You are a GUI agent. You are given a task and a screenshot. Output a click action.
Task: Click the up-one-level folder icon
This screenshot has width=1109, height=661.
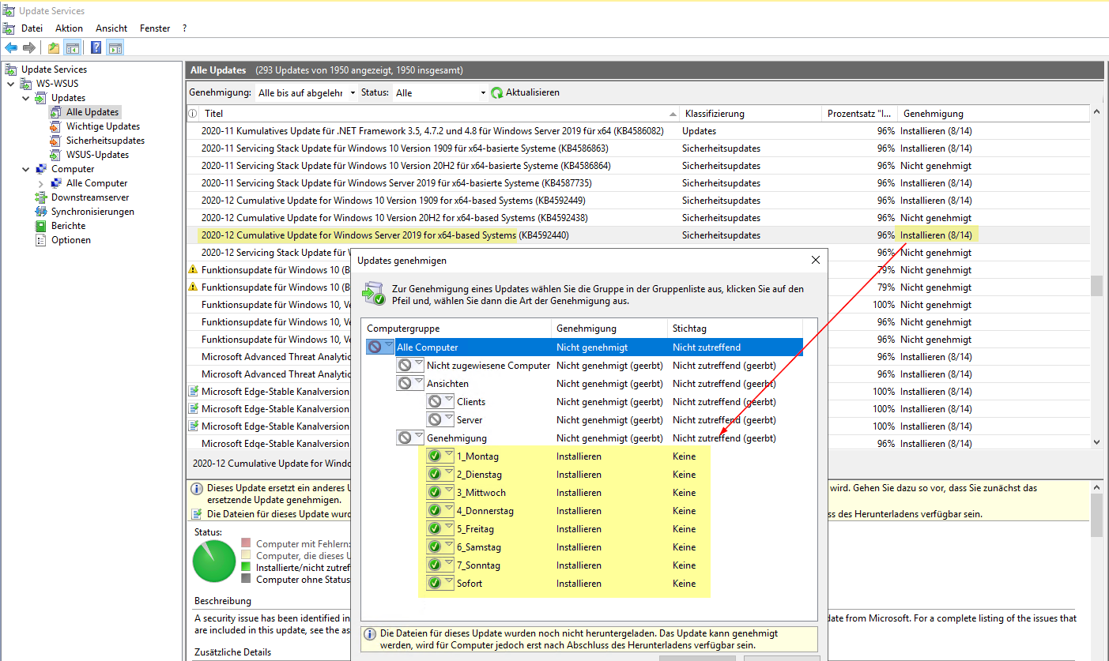pos(54,48)
